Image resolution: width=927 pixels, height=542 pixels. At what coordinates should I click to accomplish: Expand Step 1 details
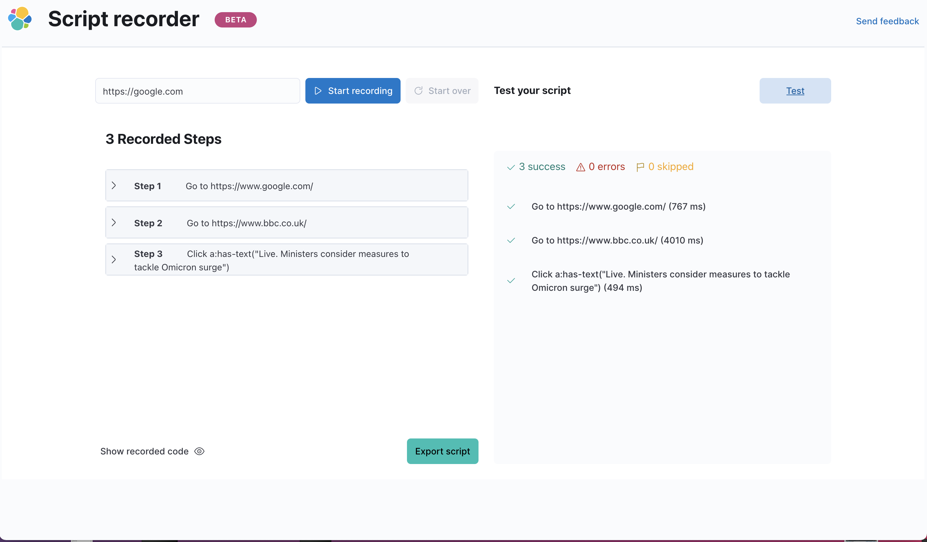[114, 185]
